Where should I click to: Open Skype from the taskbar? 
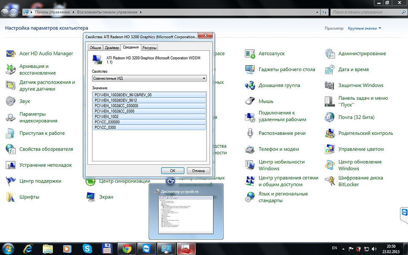click(87, 249)
